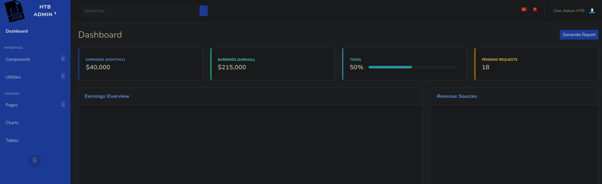Collapse sidebar with the round toggle button
The height and width of the screenshot is (184, 602).
coord(35,161)
